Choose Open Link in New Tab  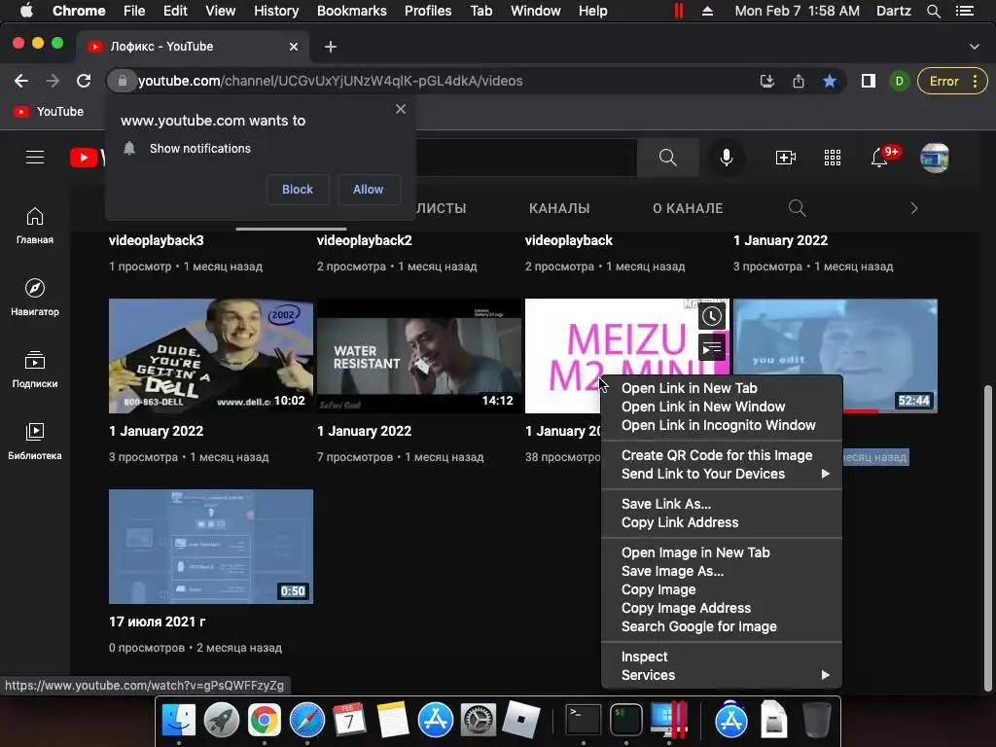(x=721, y=388)
